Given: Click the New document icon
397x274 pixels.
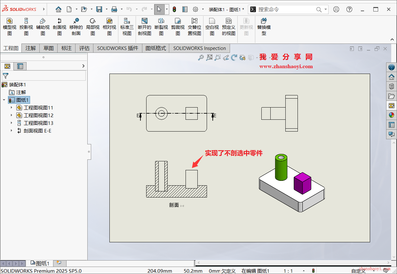Looking at the screenshot, I should [x=69, y=9].
